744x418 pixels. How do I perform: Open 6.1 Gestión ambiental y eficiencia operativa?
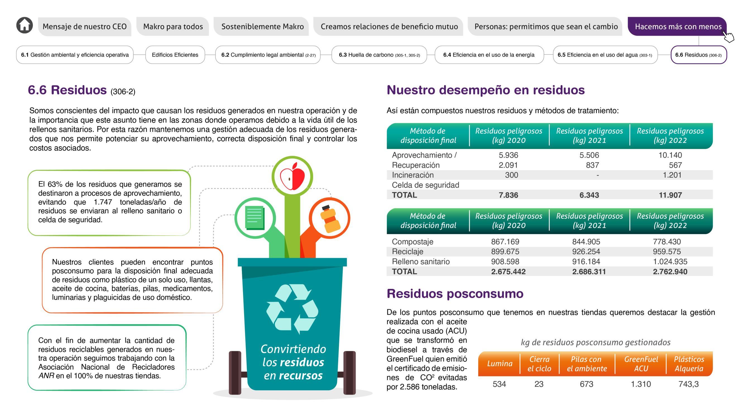(75, 55)
